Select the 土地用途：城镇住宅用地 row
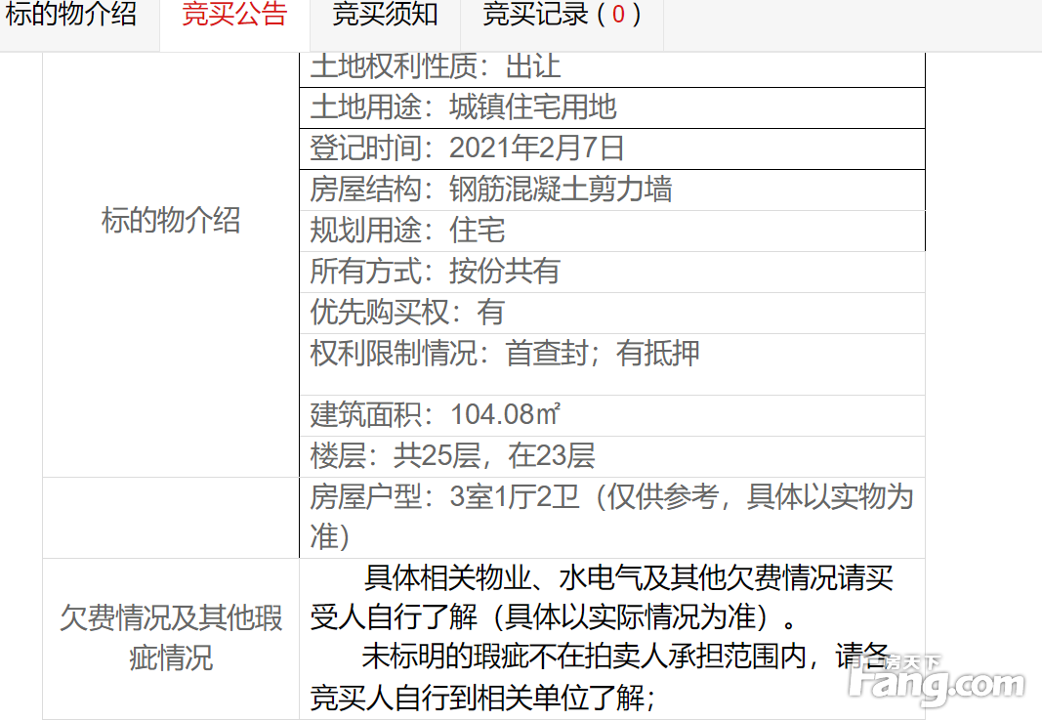This screenshot has height=721, width=1042. coord(464,107)
